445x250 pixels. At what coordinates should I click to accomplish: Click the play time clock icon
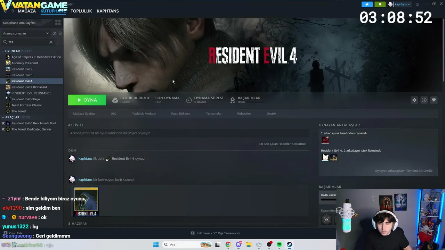click(189, 100)
